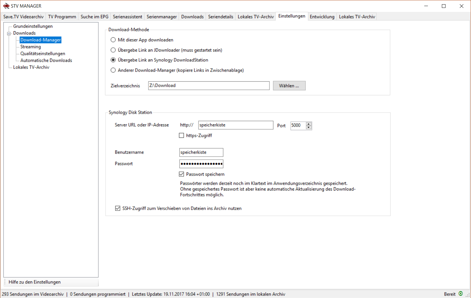Click the green Bereit status indicator icon

[461, 293]
